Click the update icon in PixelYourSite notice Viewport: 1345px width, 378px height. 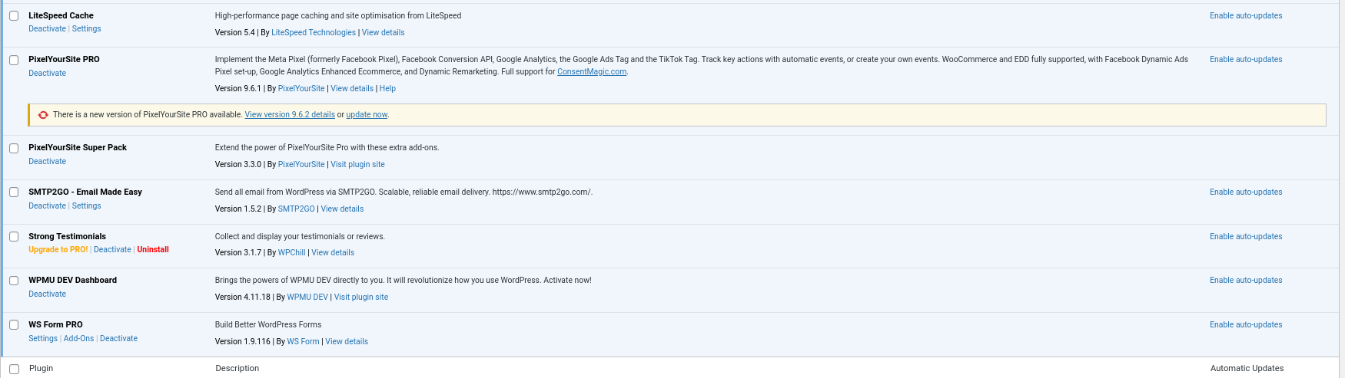tap(43, 115)
